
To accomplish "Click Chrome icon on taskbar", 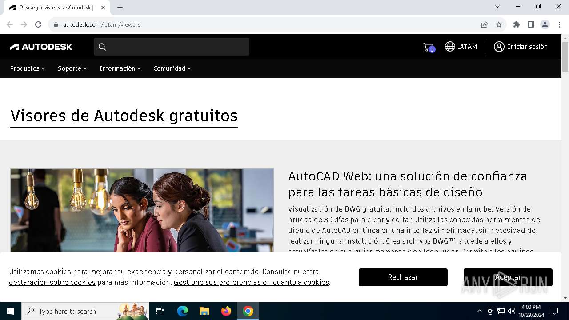I will point(248,311).
